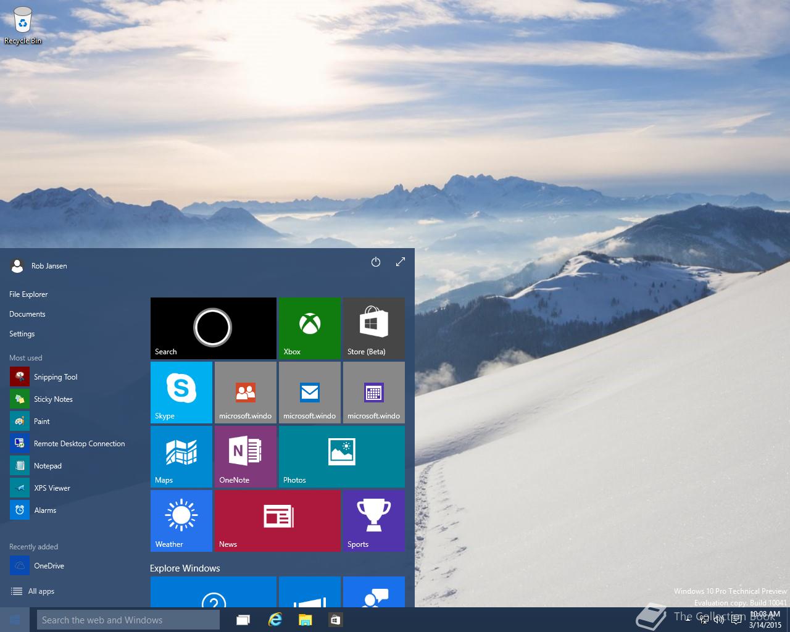This screenshot has width=790, height=632.
Task: Open the Weather tile
Action: click(181, 521)
